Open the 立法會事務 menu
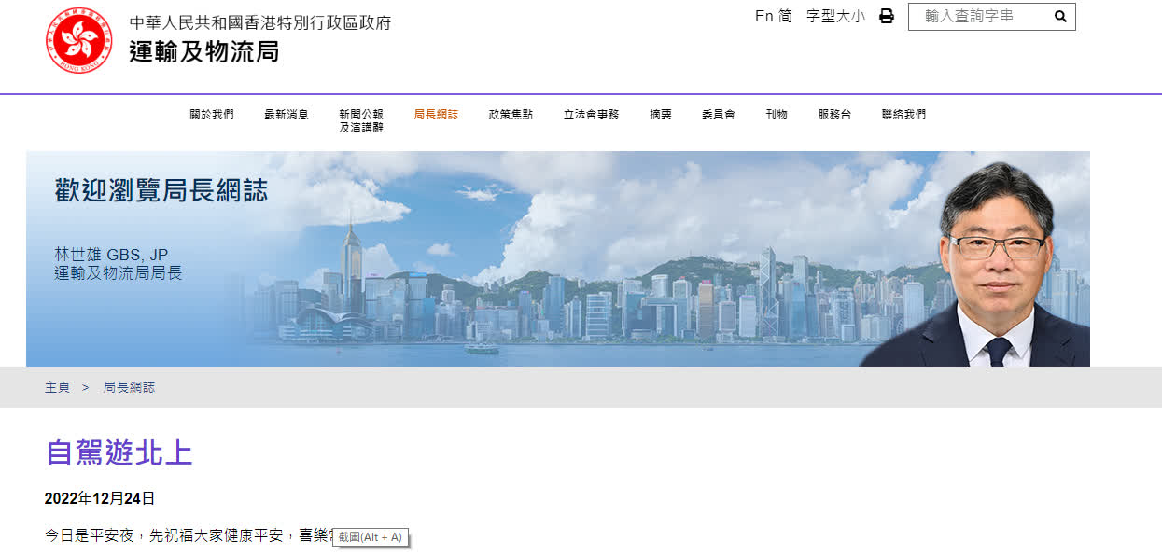 [591, 115]
